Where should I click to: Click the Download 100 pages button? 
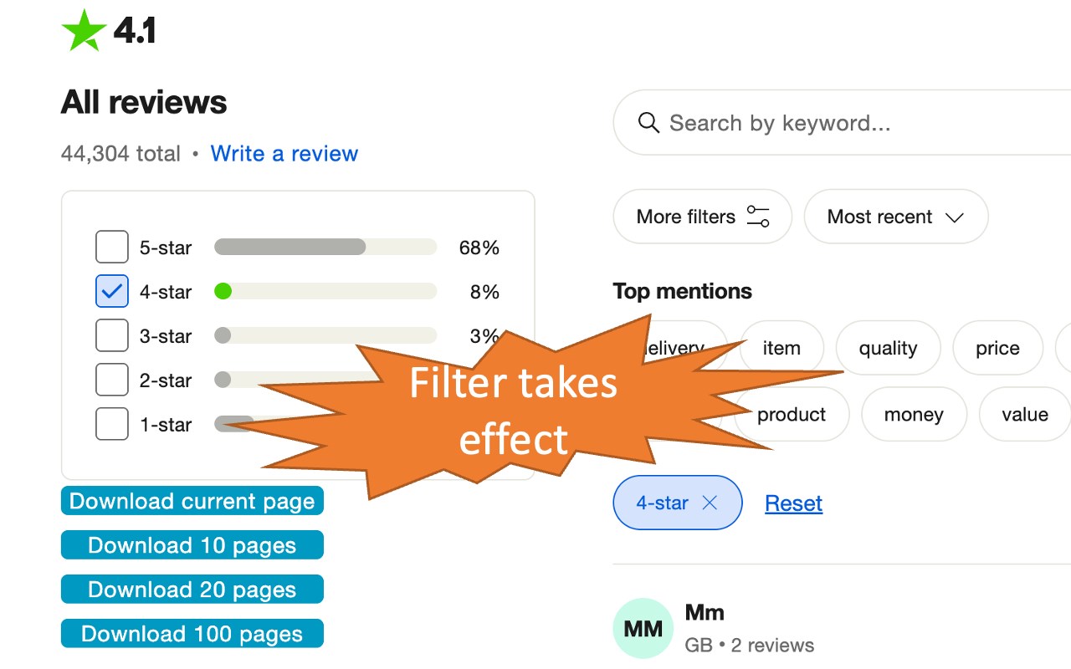click(x=192, y=633)
